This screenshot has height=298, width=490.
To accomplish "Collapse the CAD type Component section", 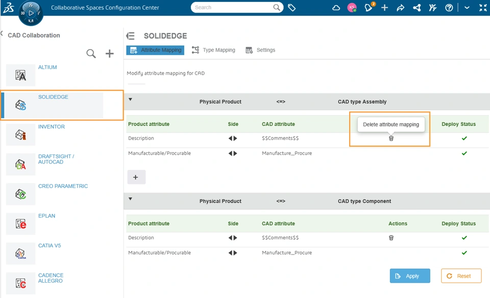I will [x=130, y=199].
